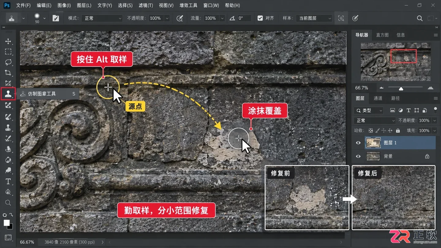
Task: Filter layers by adjustment layer icon
Action: click(401, 110)
